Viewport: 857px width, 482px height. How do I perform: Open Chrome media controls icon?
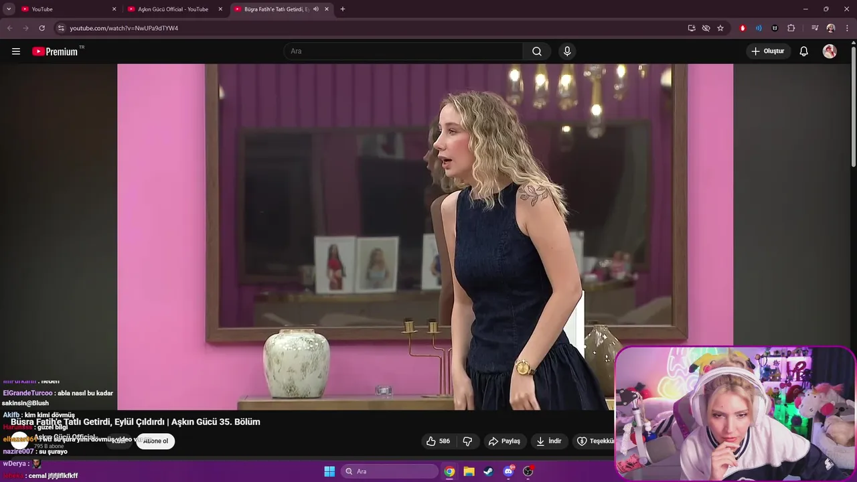[815, 28]
